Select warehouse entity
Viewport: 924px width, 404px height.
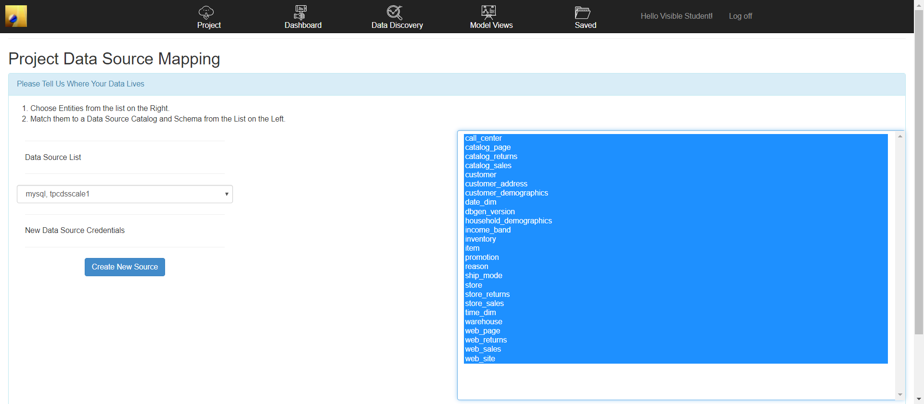pyautogui.click(x=676, y=322)
